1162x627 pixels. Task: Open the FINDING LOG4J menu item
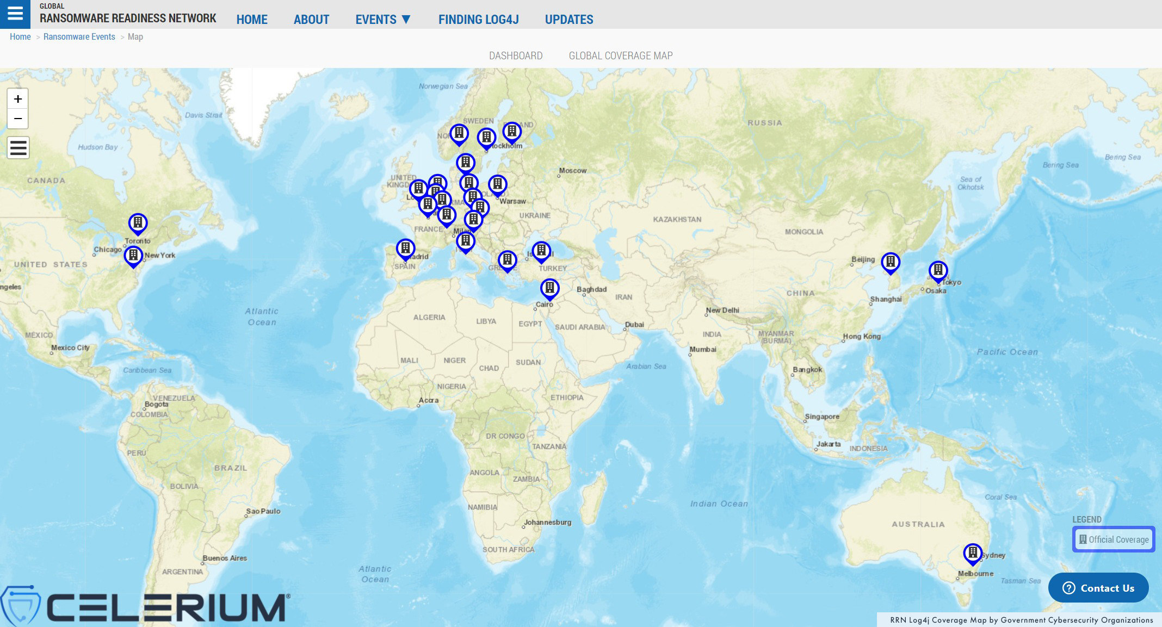click(x=478, y=20)
